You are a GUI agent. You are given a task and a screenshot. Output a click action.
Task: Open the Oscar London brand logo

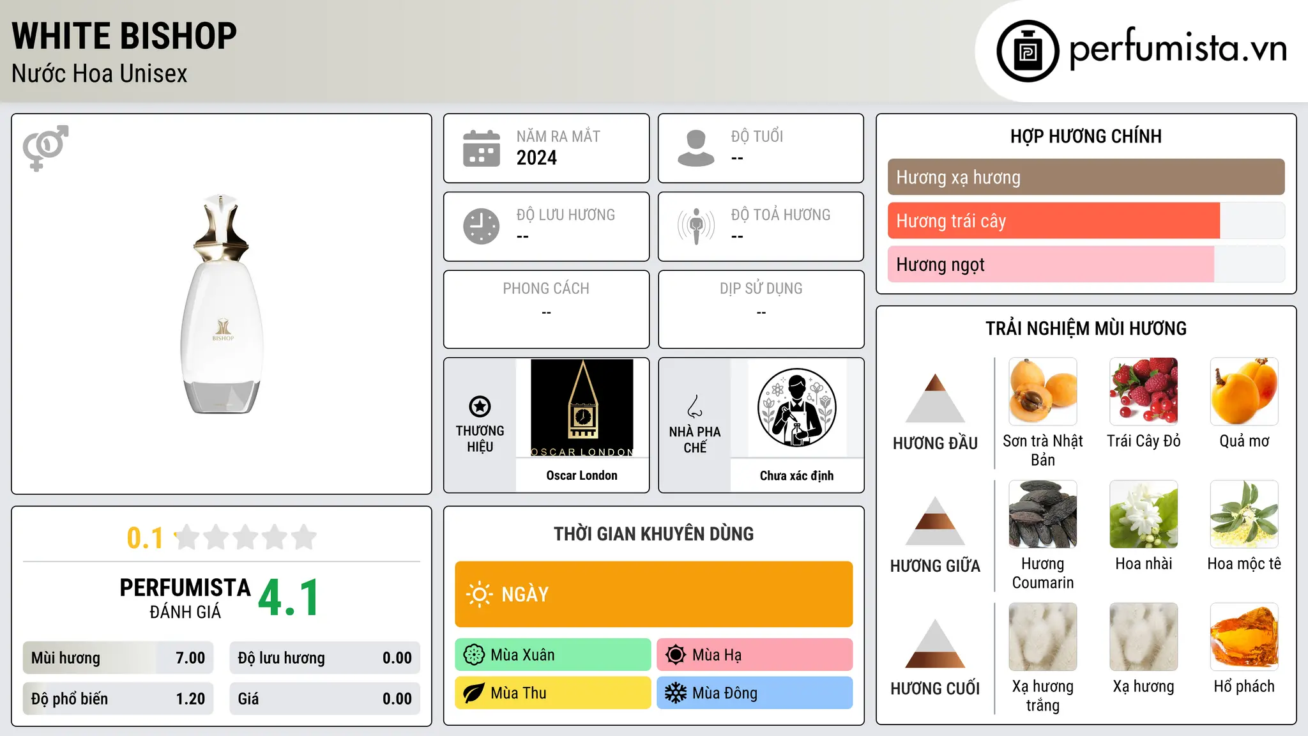tap(582, 408)
